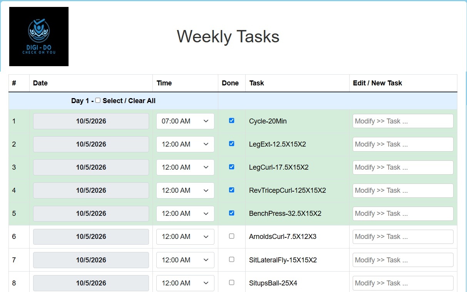The image size is (467, 292).
Task: Focus Modify Task field for SitupsBall-25X4
Action: [403, 283]
